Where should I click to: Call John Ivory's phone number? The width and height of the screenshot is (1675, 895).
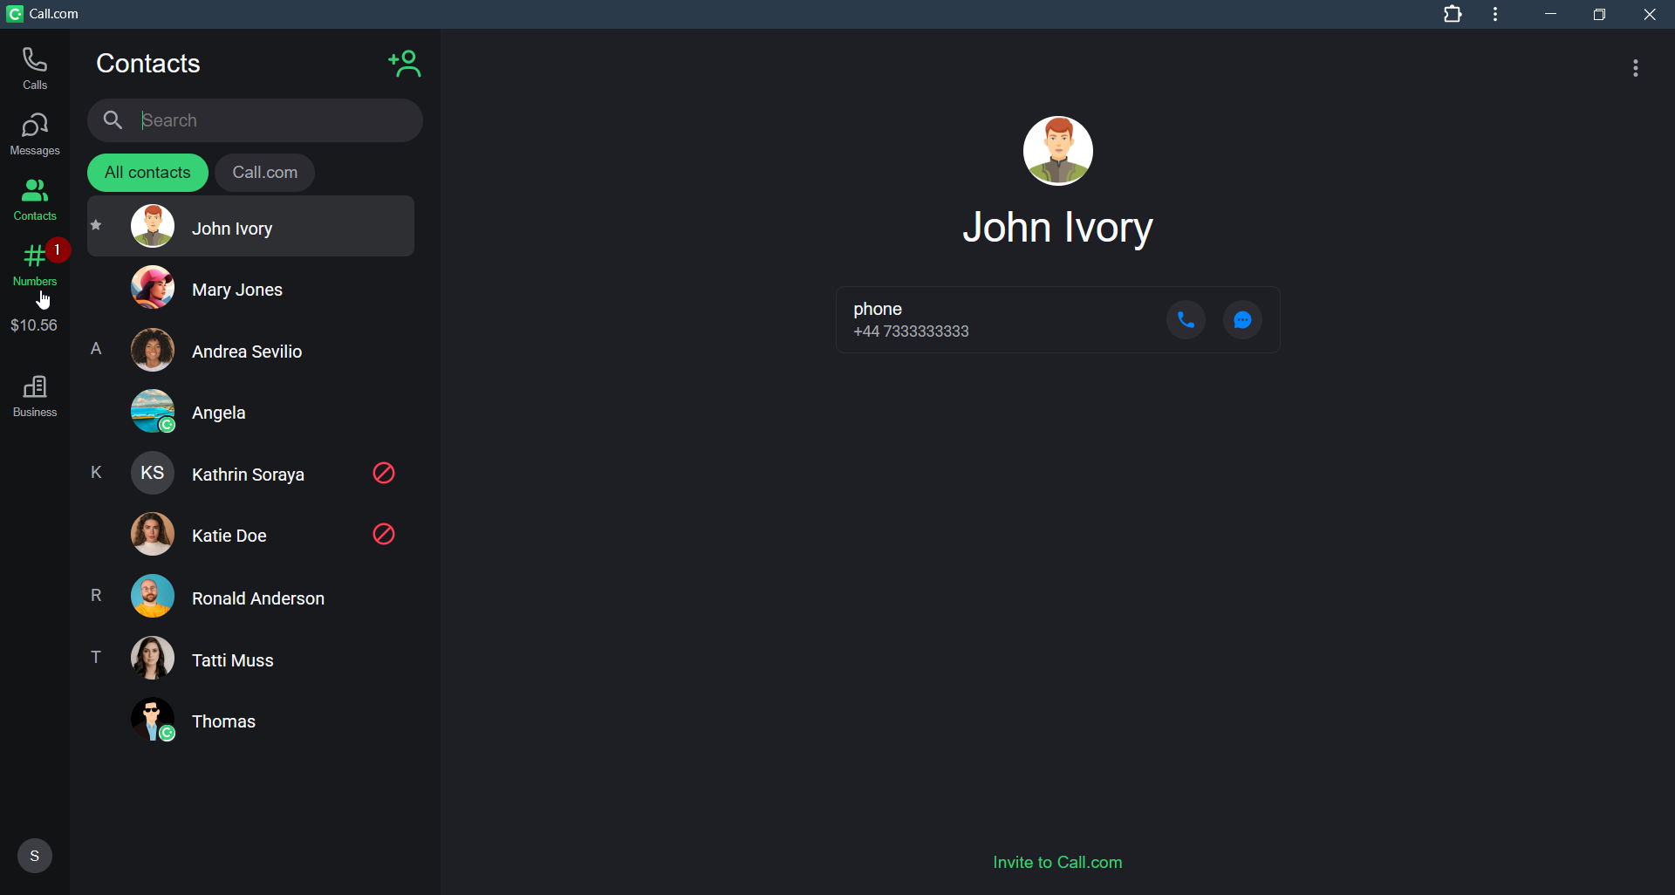1186,320
